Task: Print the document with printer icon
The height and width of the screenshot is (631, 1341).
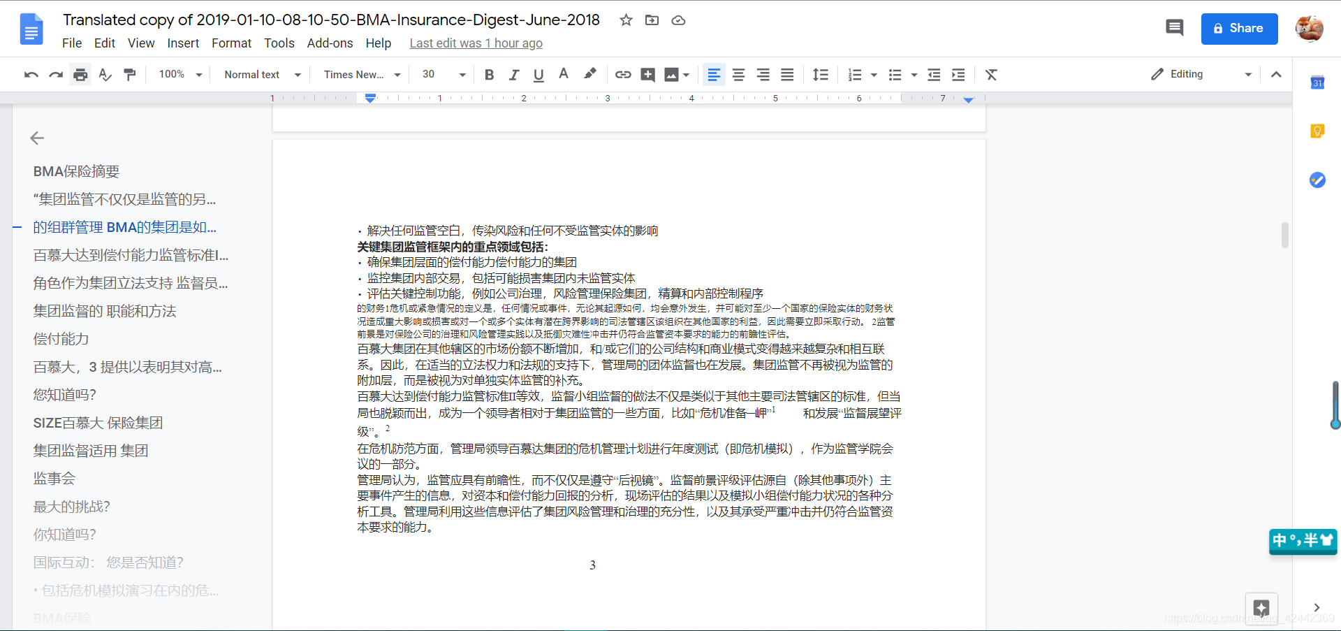Action: tap(81, 75)
